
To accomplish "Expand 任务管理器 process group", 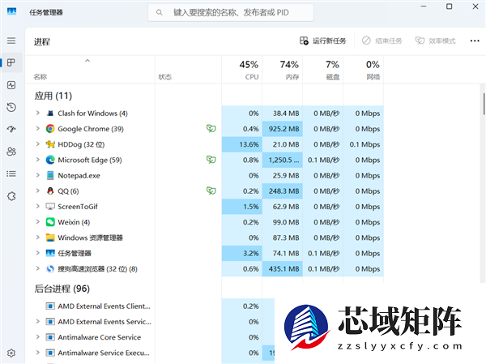I will click(38, 253).
